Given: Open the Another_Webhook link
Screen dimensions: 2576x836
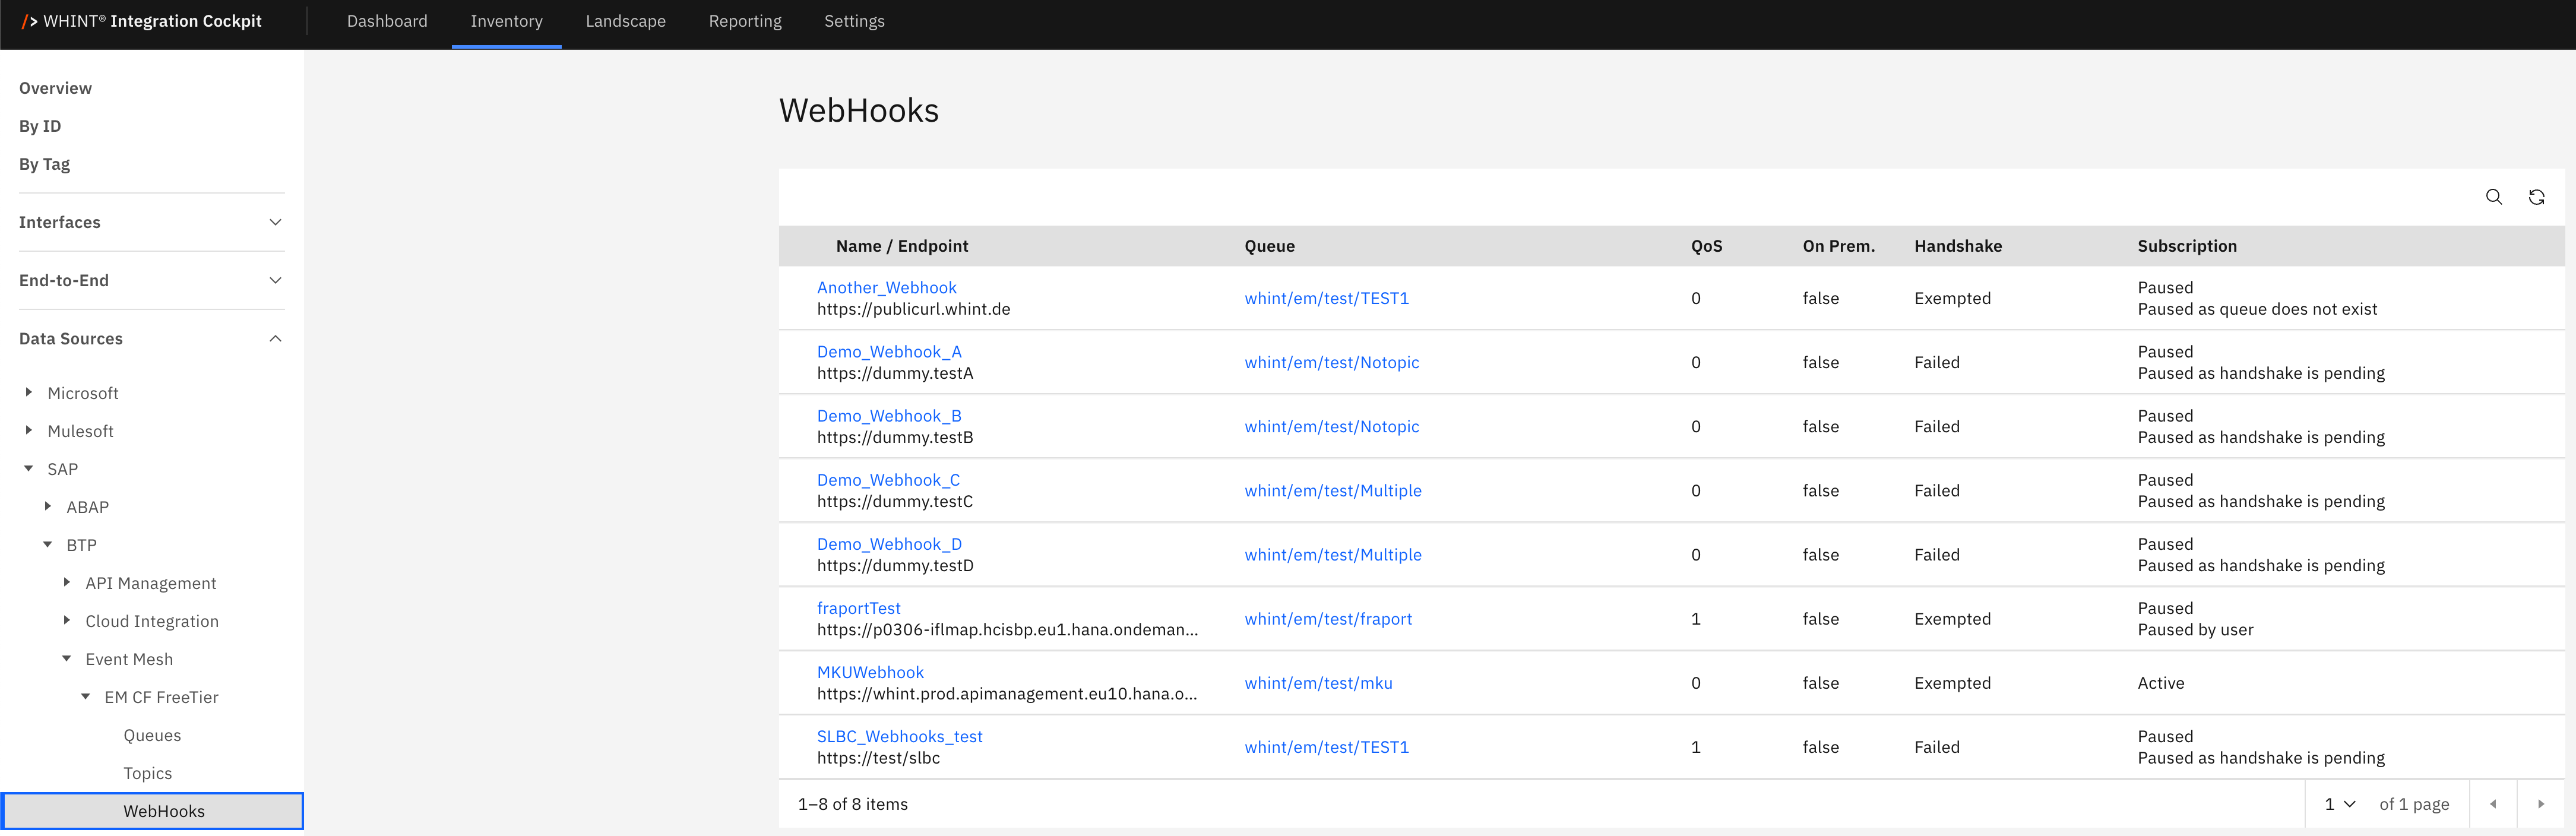Looking at the screenshot, I should click(x=886, y=287).
